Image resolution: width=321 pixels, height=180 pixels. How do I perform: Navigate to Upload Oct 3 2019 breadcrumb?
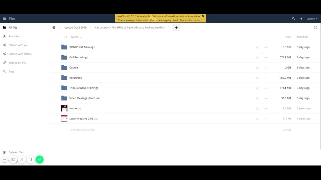[x=75, y=27]
